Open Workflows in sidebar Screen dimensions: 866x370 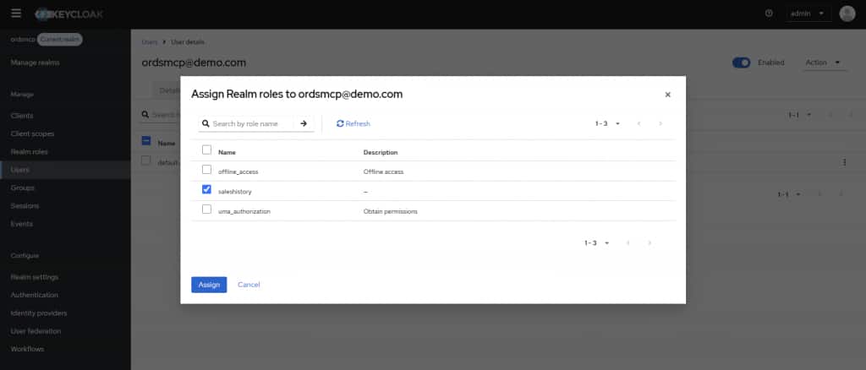(27, 349)
